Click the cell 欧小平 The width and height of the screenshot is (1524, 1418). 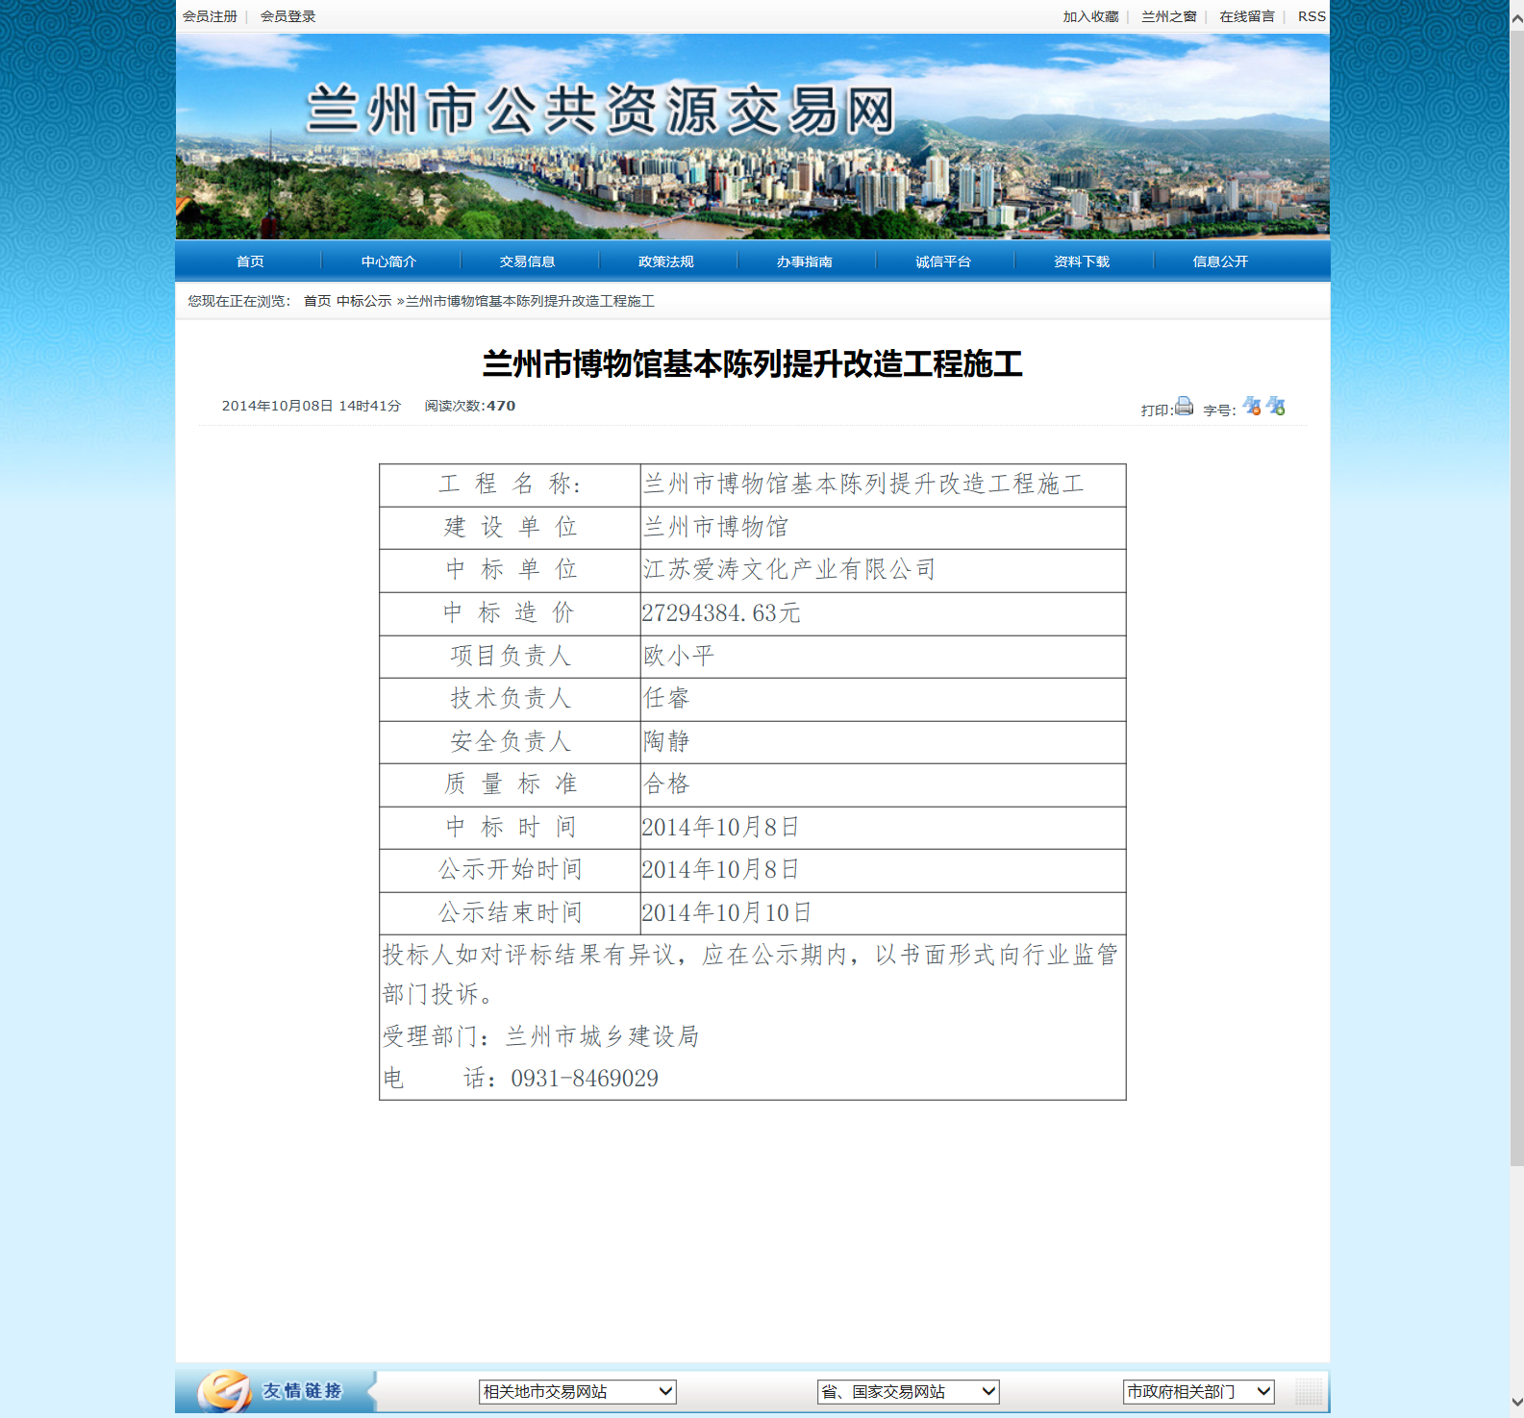[x=679, y=656]
